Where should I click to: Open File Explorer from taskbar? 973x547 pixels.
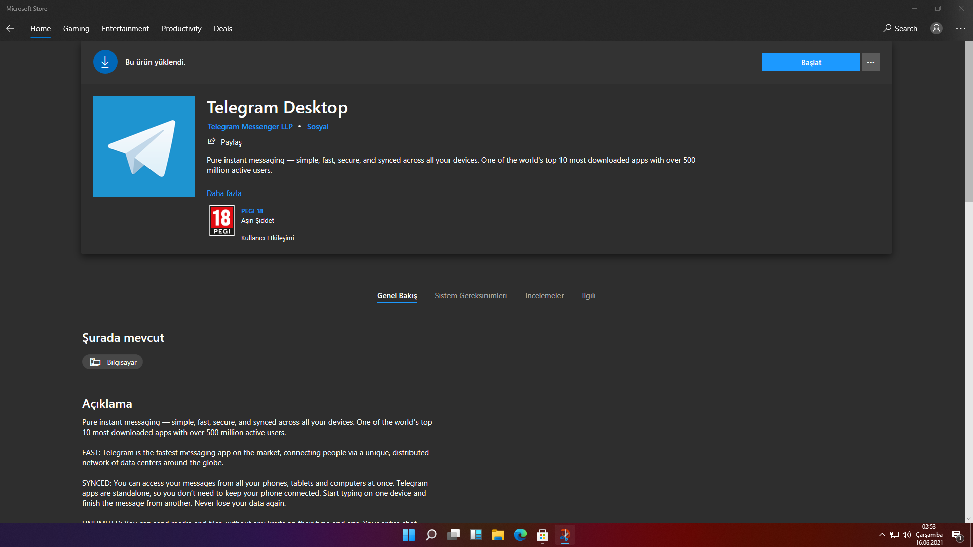point(498,535)
